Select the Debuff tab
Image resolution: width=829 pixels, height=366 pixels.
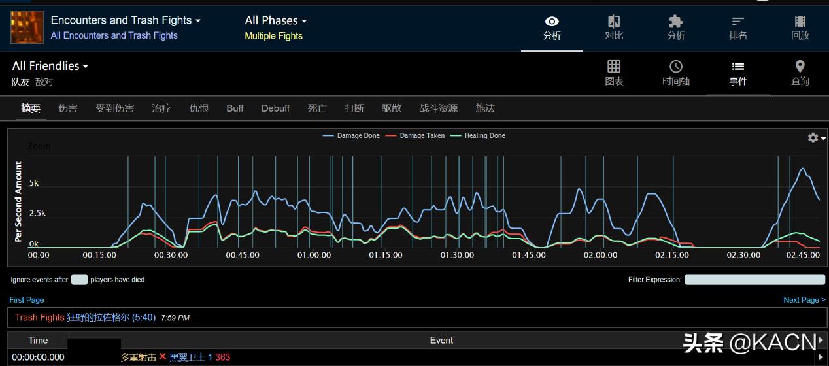tap(275, 108)
